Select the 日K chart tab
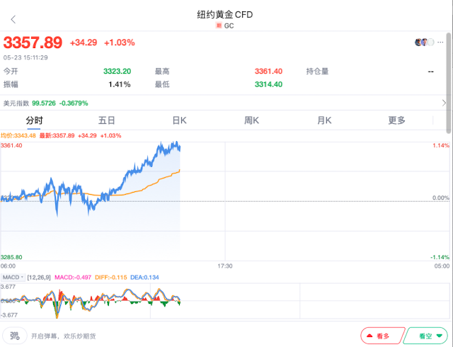This screenshot has height=347, width=453. pos(179,120)
